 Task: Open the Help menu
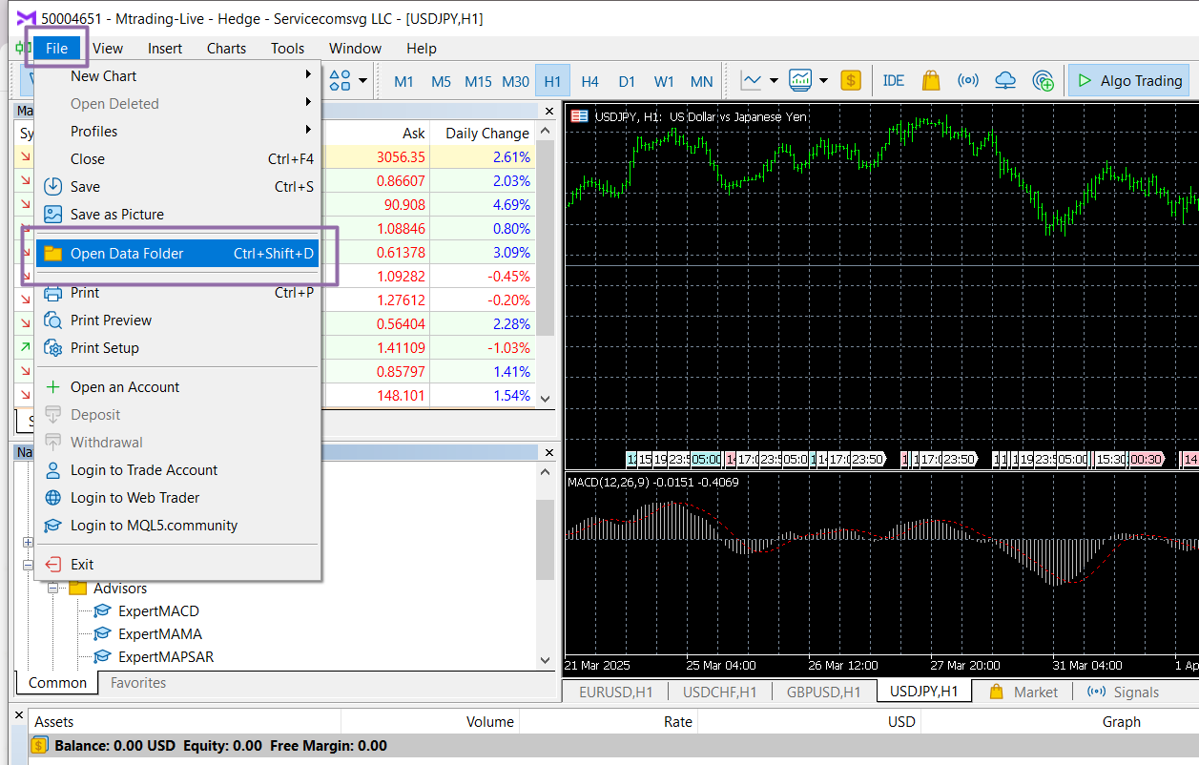[421, 48]
